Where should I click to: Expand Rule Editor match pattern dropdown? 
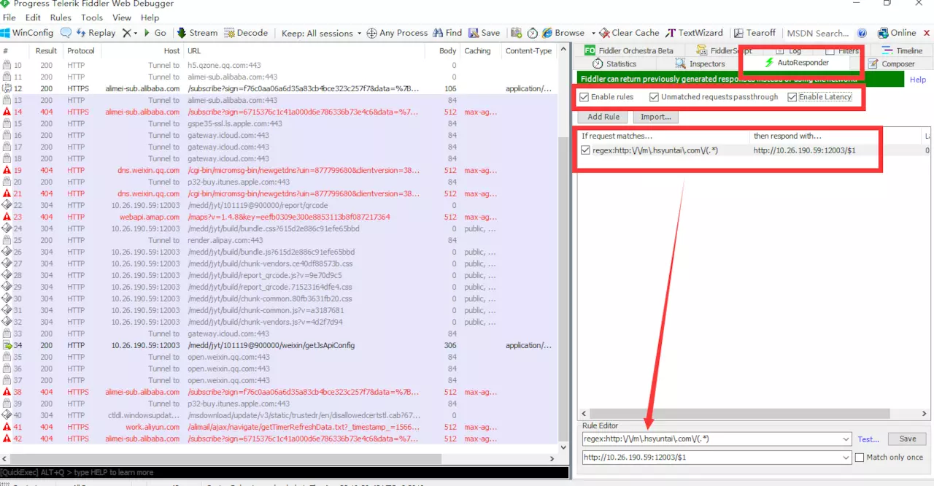click(x=846, y=439)
